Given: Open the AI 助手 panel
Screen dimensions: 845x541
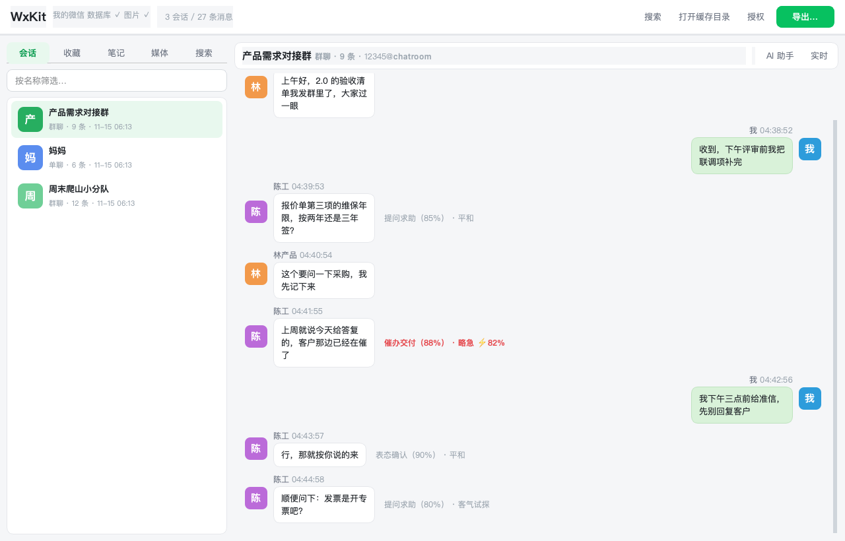Looking at the screenshot, I should click(x=780, y=56).
